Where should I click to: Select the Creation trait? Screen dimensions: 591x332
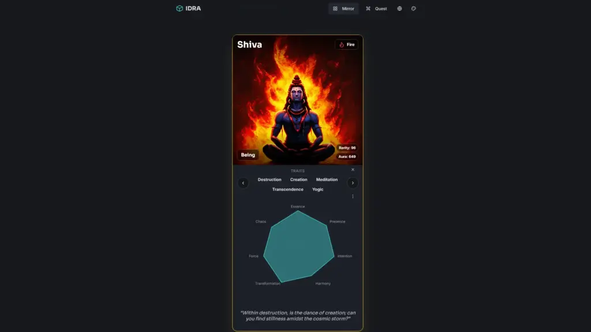[298, 180]
